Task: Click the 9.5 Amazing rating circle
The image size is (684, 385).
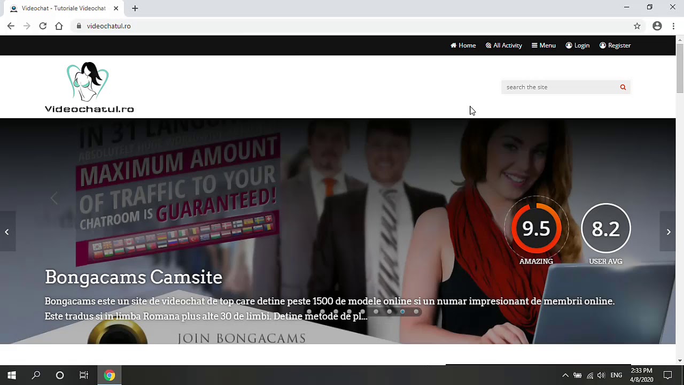Action: (536, 228)
